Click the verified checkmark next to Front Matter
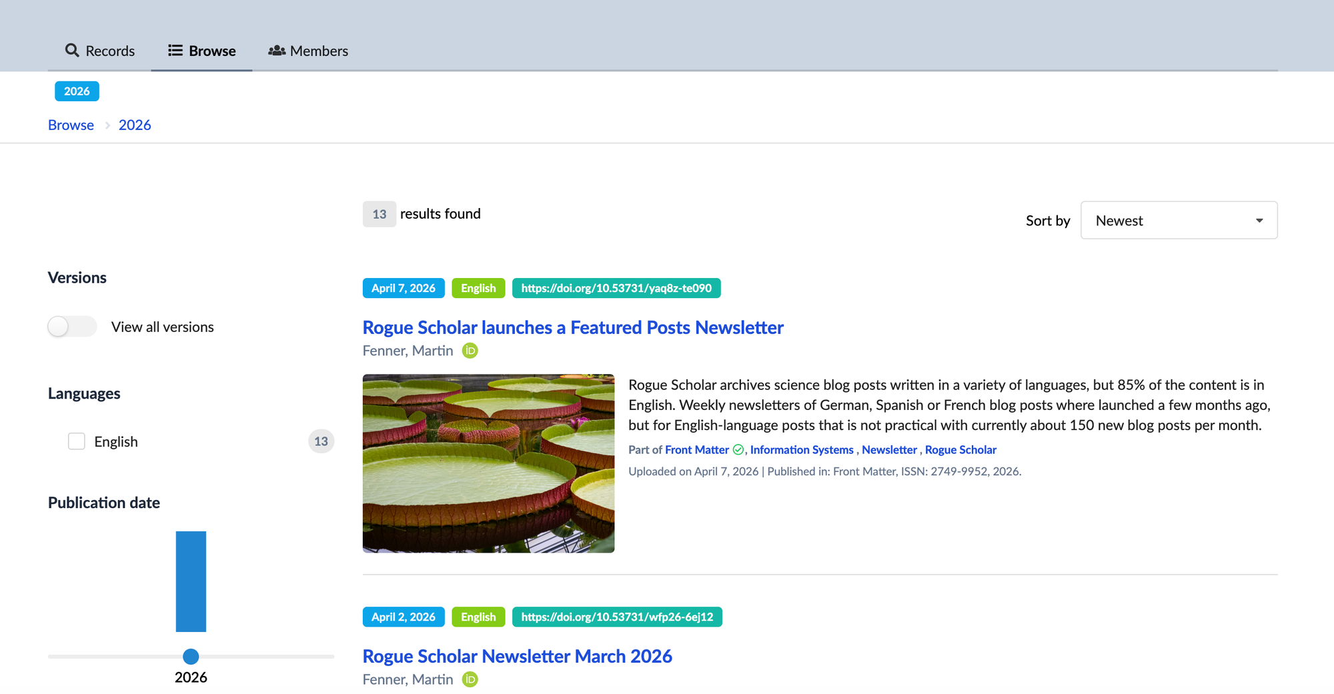Image resolution: width=1334 pixels, height=694 pixels. [x=738, y=450]
